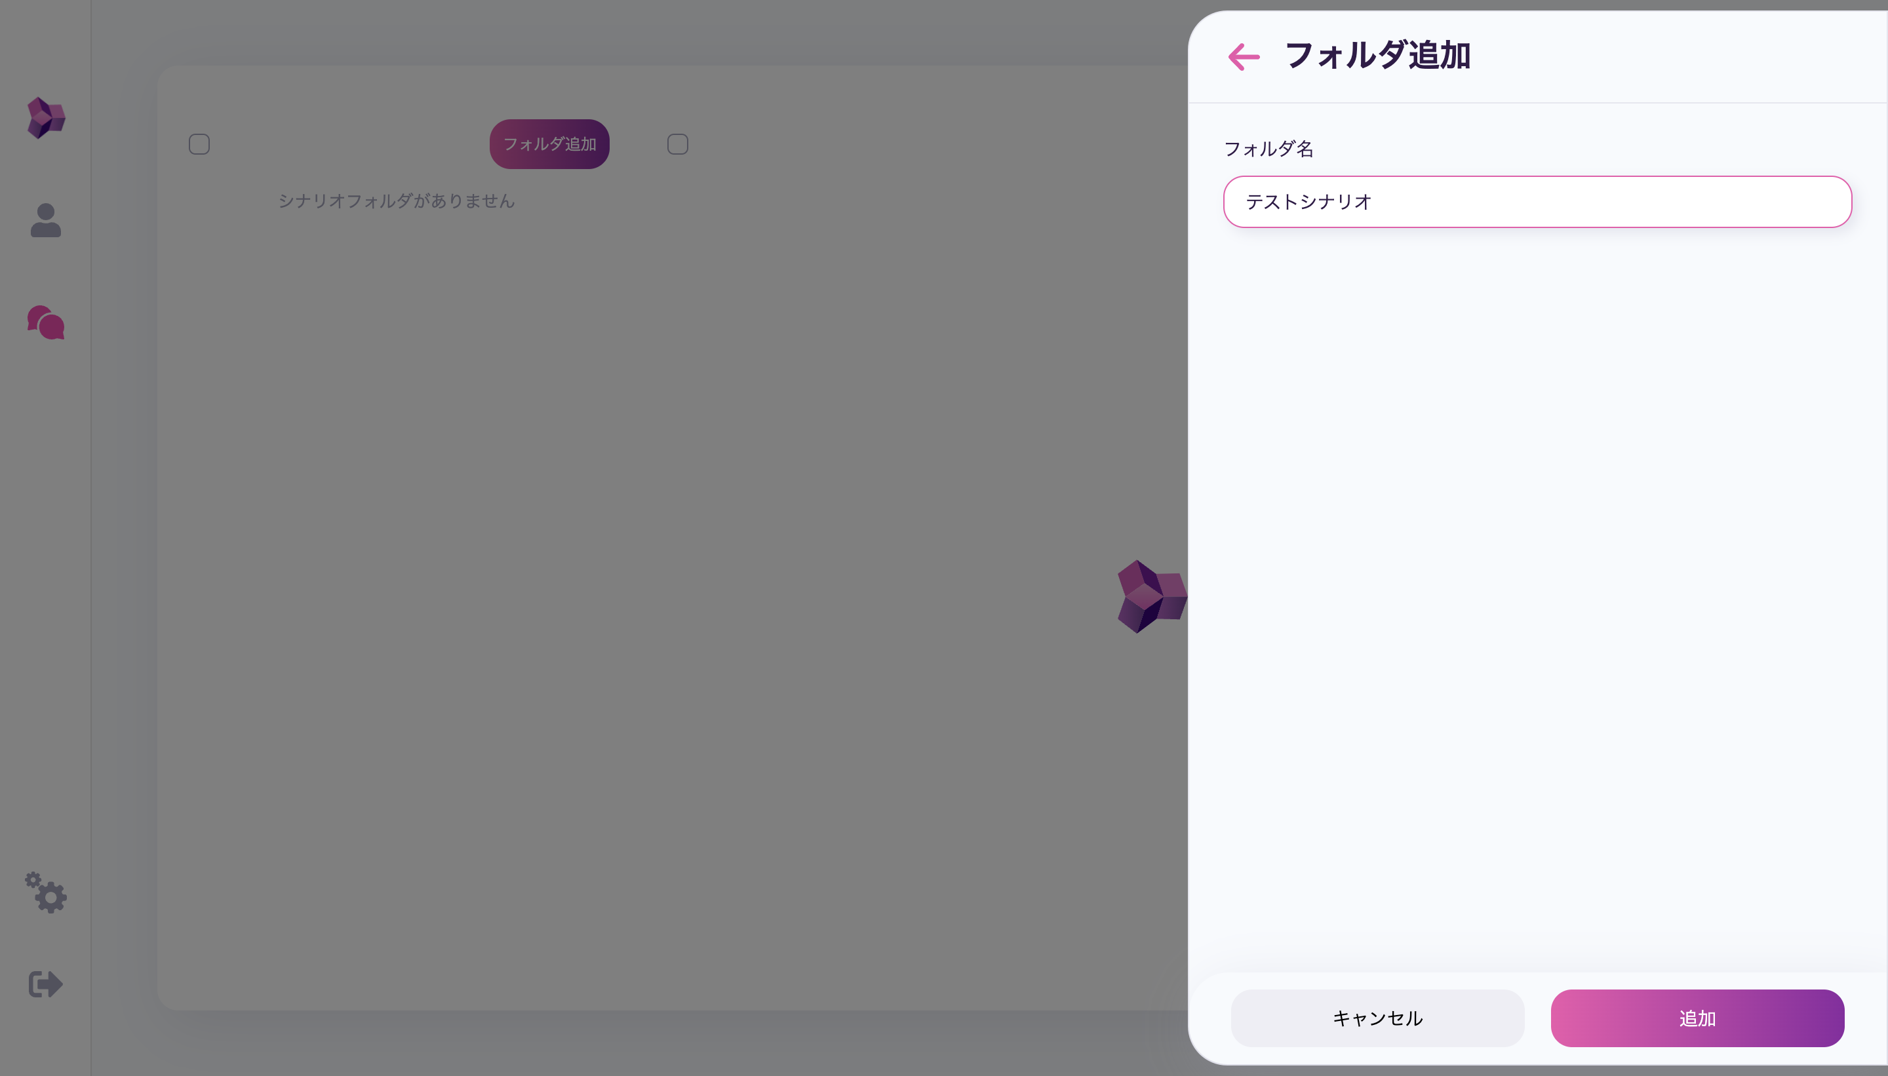This screenshot has height=1076, width=1888.
Task: Toggle the checkbox left of フォルダ追加 button
Action: tap(199, 144)
